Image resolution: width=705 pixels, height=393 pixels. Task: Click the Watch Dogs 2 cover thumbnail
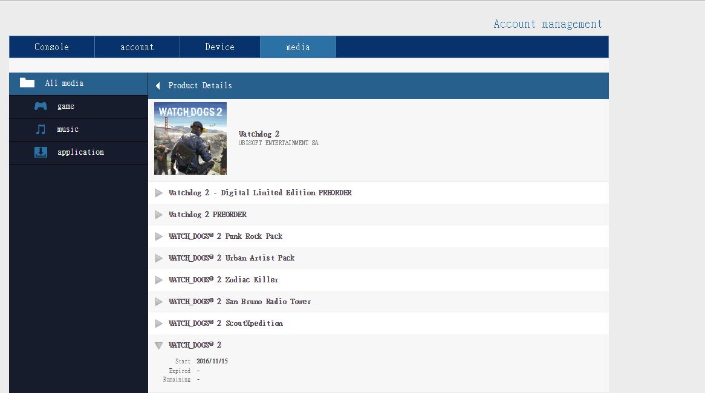(x=190, y=138)
